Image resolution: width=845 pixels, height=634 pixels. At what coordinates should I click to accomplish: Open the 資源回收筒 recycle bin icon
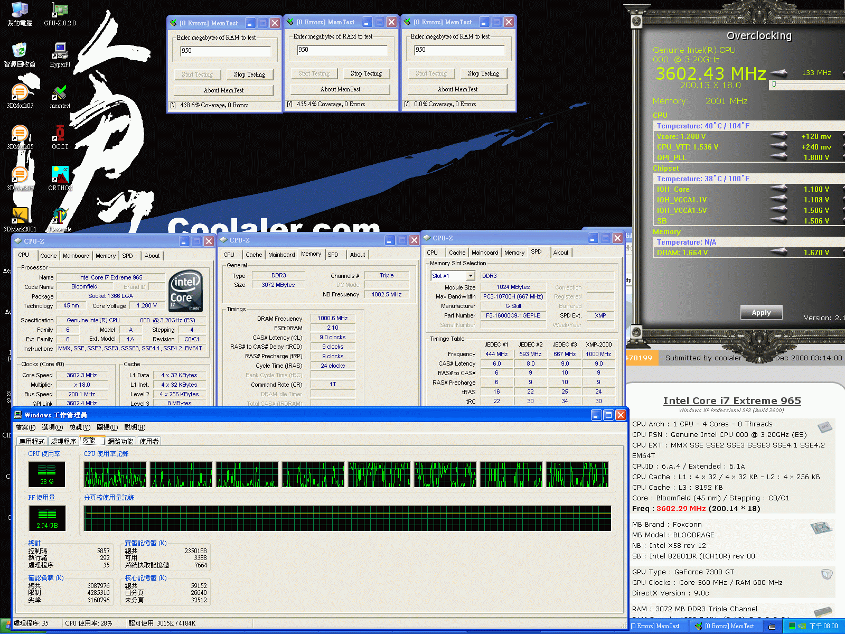[20, 55]
